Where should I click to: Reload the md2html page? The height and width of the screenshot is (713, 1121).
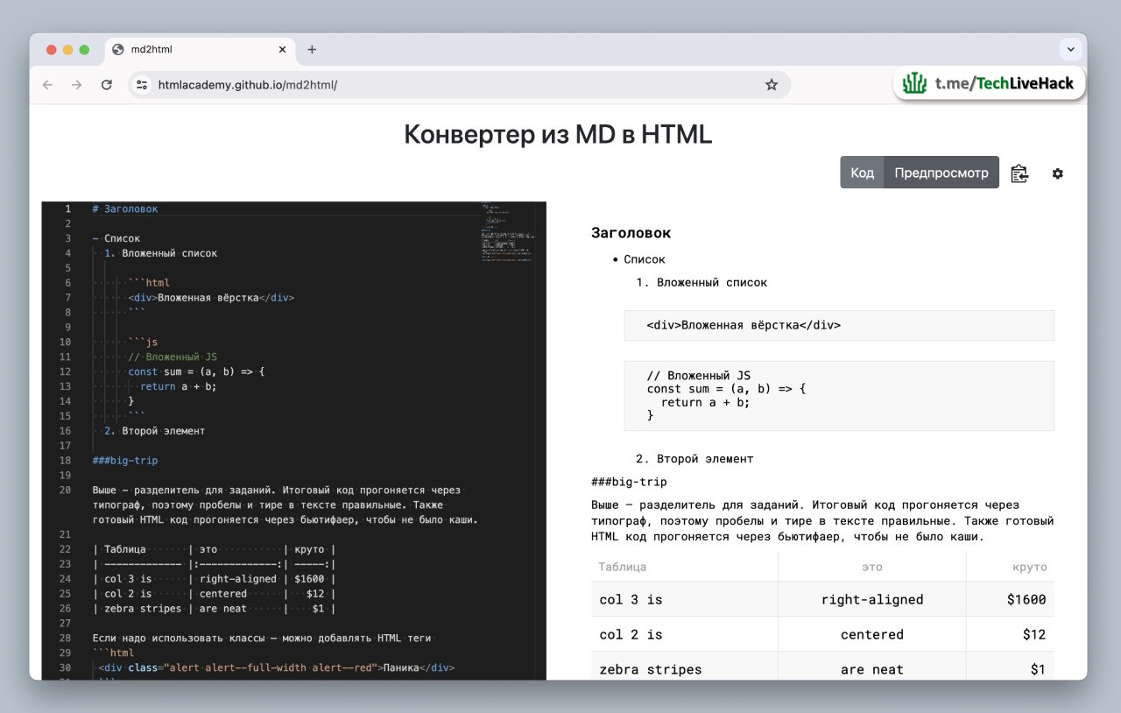107,85
